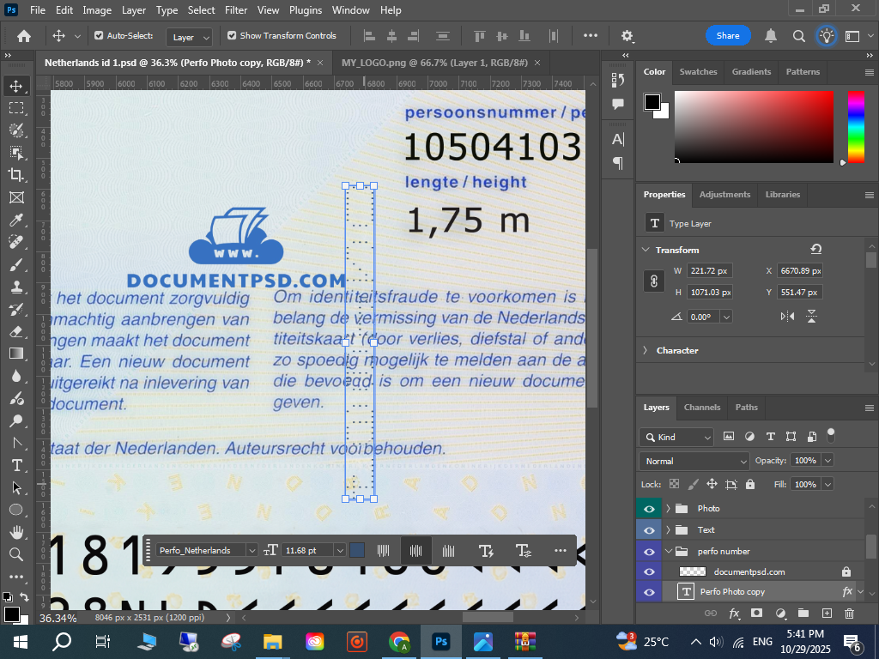This screenshot has height=659, width=879.
Task: Click the blue Share button
Action: coord(728,36)
